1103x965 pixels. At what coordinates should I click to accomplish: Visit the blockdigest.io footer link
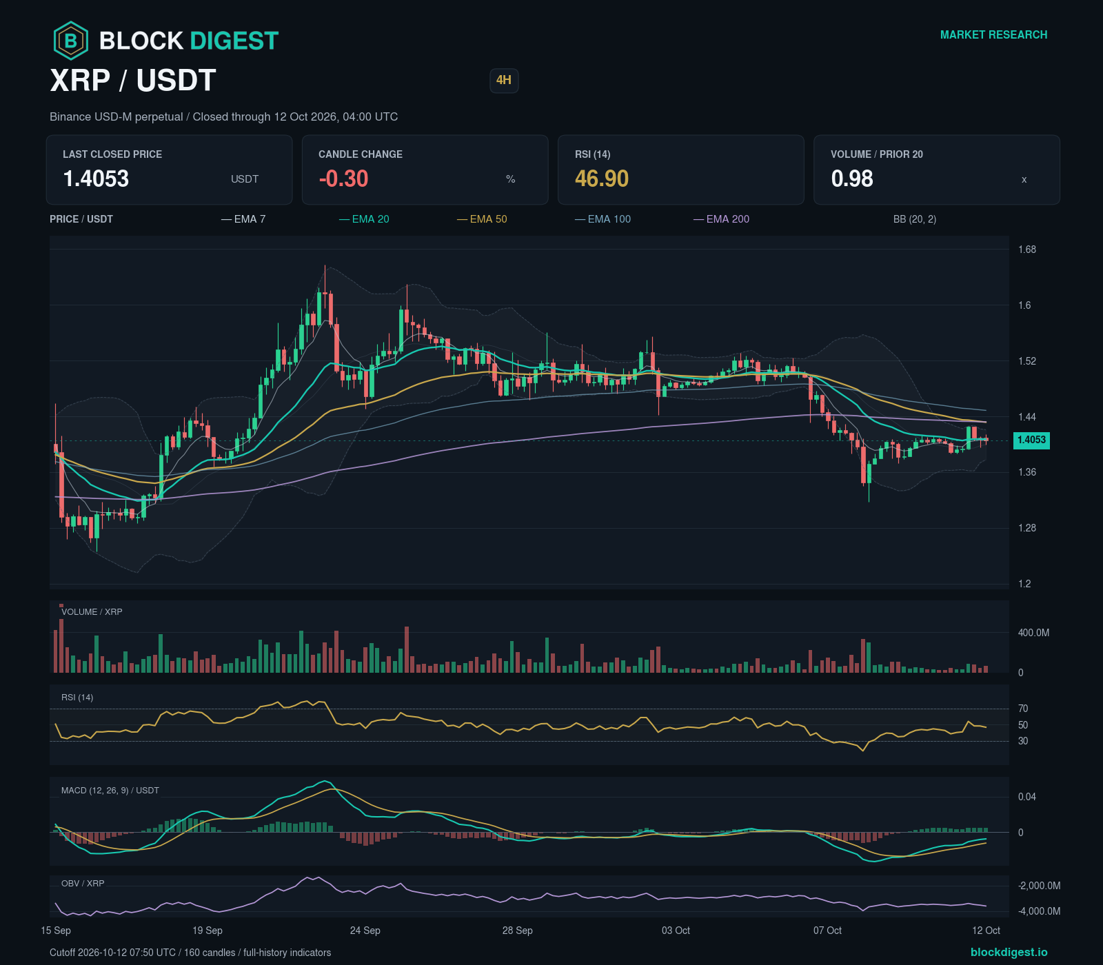(1009, 952)
